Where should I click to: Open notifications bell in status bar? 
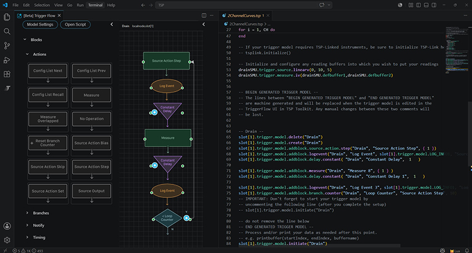[466, 251]
